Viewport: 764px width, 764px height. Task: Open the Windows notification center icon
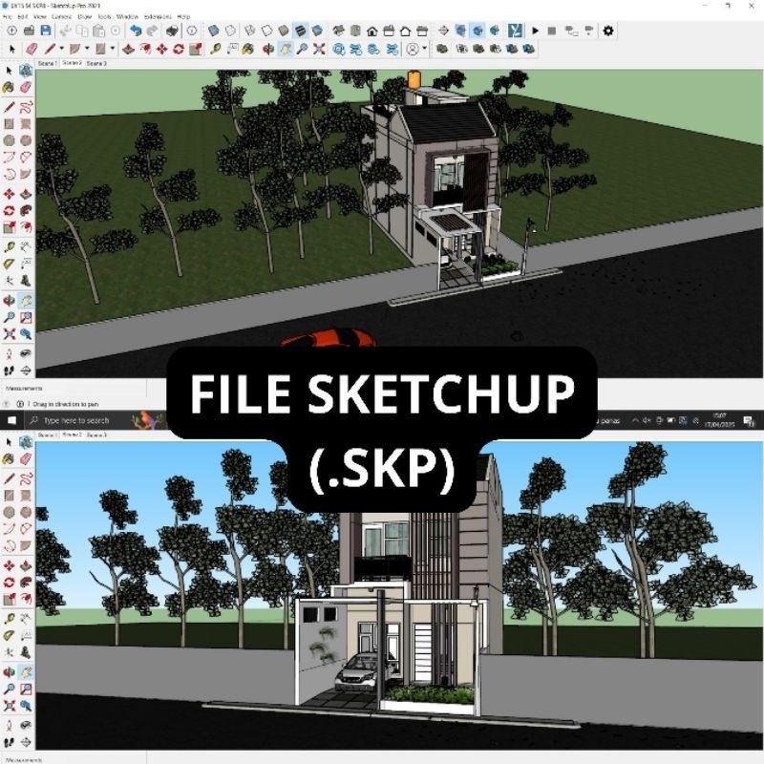[749, 420]
